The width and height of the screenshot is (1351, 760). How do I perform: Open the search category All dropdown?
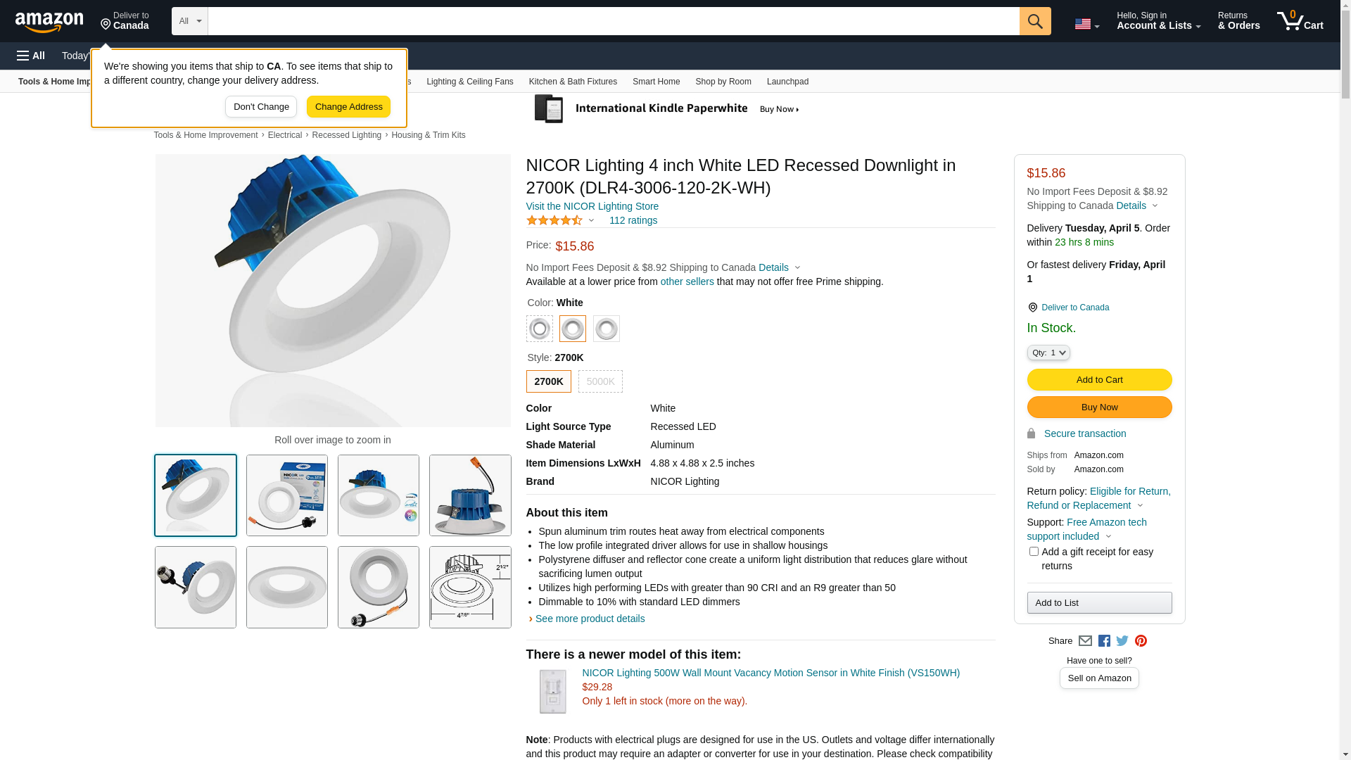point(190,21)
